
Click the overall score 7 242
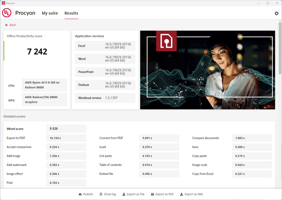coord(37,52)
